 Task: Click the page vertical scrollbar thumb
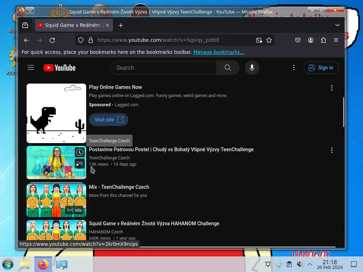tap(343, 112)
